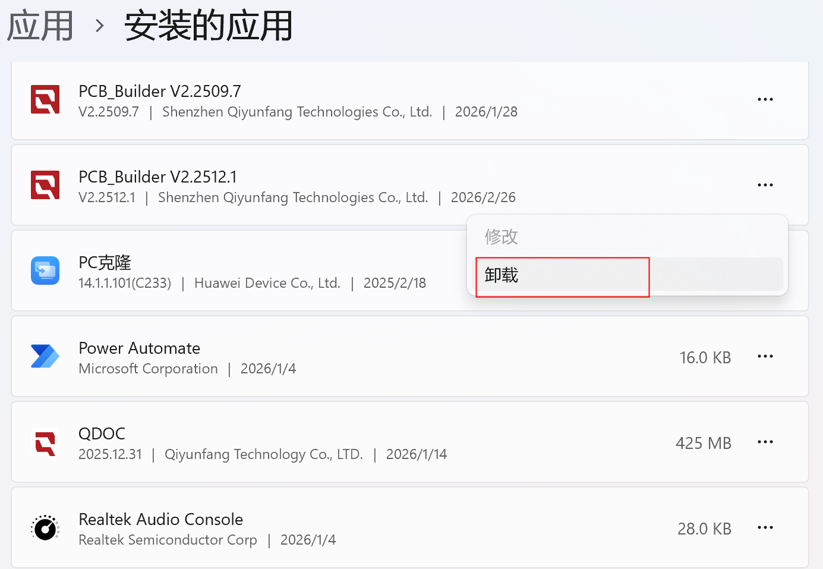Open more options for Realtek Audio Console
This screenshot has width=823, height=569.
coord(765,527)
